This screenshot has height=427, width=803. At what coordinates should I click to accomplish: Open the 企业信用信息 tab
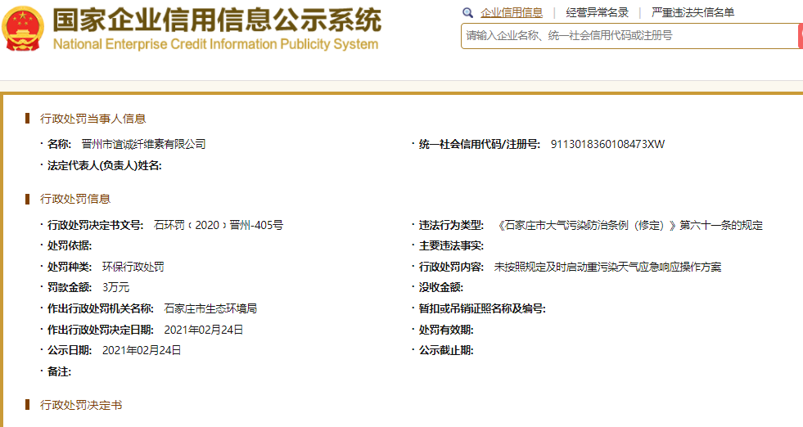[x=511, y=13]
